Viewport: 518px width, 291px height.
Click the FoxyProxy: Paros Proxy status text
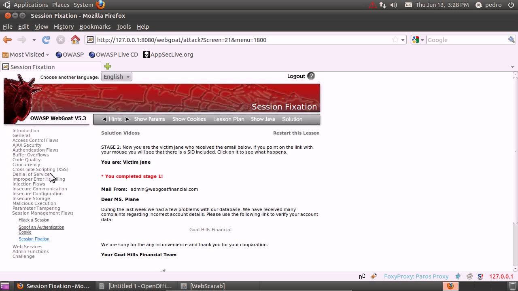click(416, 276)
